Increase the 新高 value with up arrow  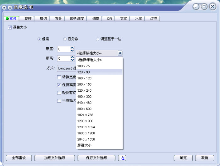[72, 57]
